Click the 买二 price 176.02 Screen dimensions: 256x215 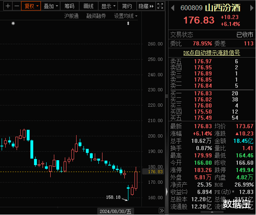(x=203, y=100)
